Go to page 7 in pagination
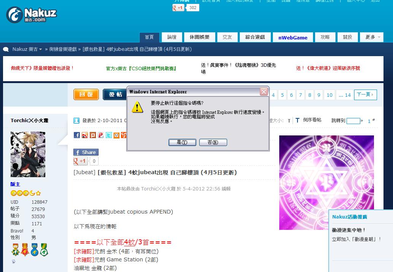Screen dimensions: 393x272 click(x=301, y=95)
